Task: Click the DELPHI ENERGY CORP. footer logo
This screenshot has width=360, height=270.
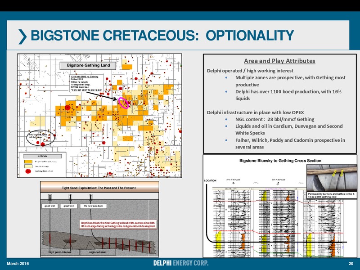Action: tap(181, 263)
